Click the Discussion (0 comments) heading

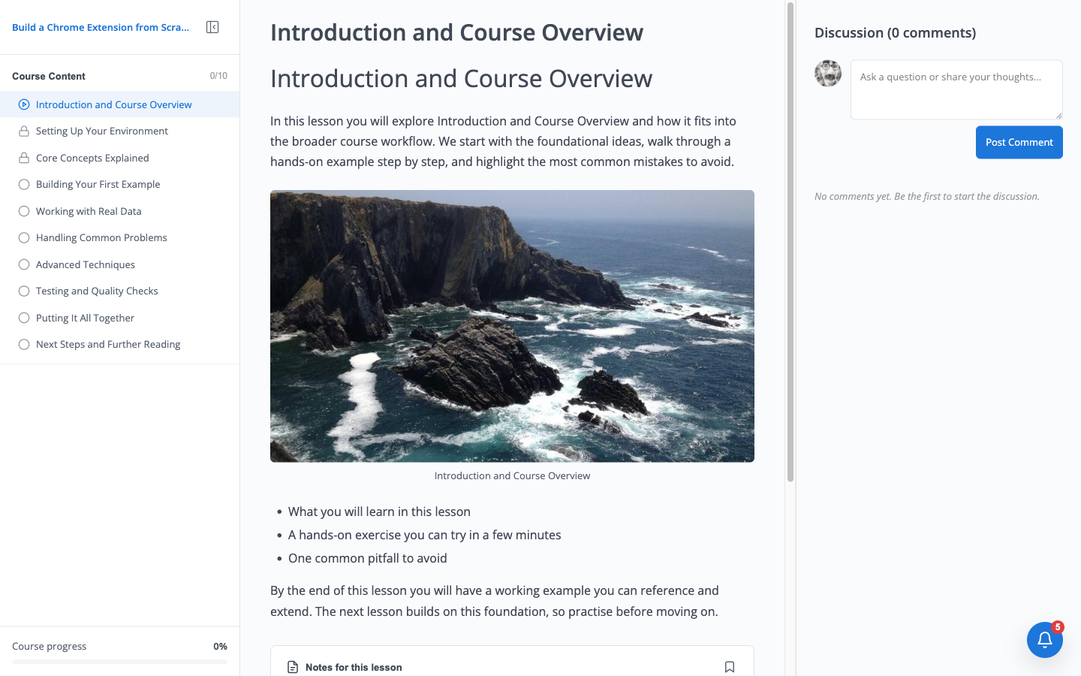pyautogui.click(x=895, y=32)
